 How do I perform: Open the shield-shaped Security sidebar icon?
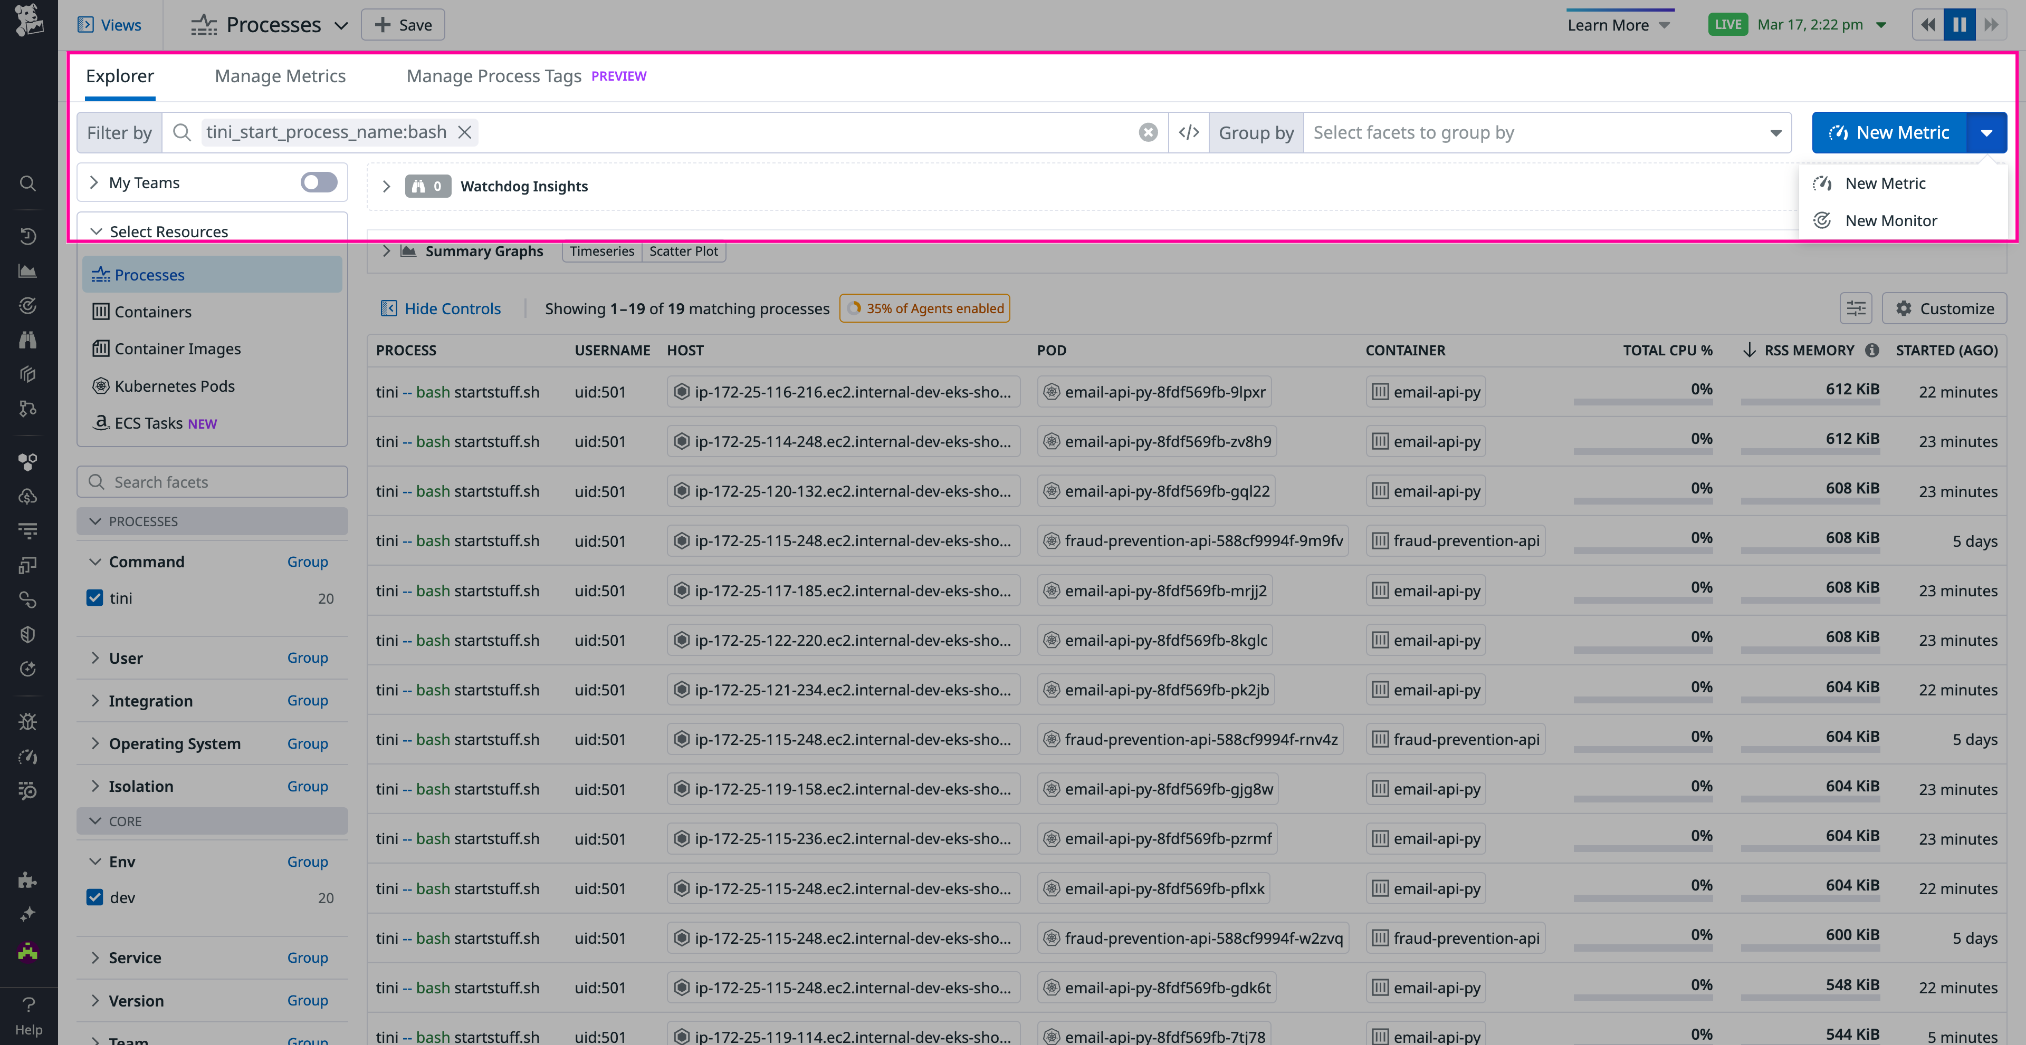pos(27,634)
